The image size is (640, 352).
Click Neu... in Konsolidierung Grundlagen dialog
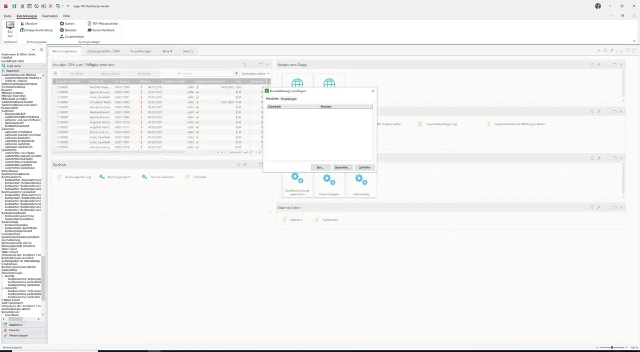pos(321,167)
